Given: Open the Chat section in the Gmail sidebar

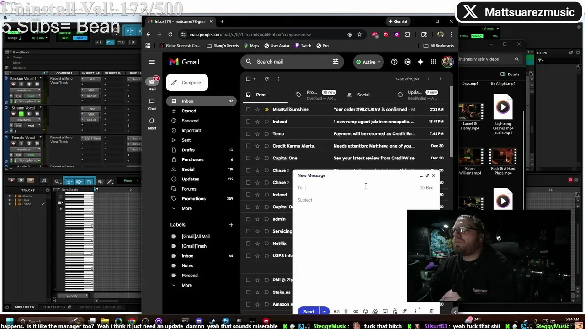Looking at the screenshot, I should (152, 104).
